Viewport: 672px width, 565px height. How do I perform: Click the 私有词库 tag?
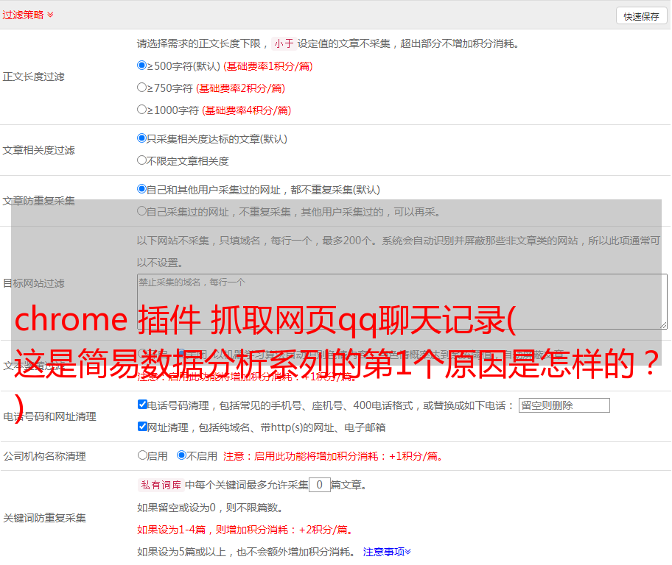pyautogui.click(x=161, y=485)
